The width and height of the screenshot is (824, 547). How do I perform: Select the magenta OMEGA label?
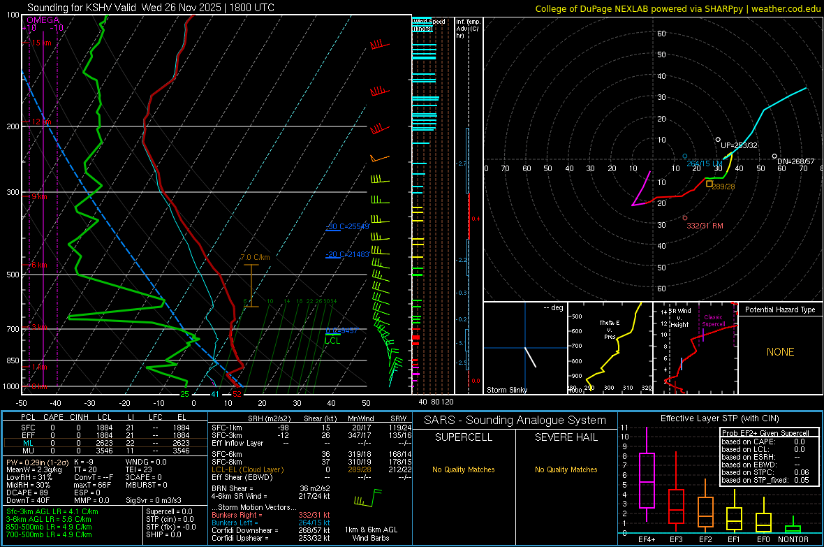(x=43, y=20)
